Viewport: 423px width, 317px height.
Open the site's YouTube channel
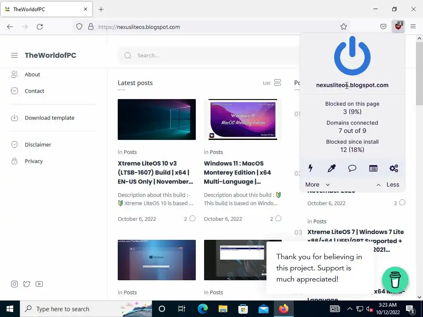(39, 284)
